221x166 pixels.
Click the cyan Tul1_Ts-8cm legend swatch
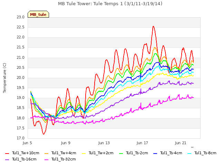click(190, 154)
